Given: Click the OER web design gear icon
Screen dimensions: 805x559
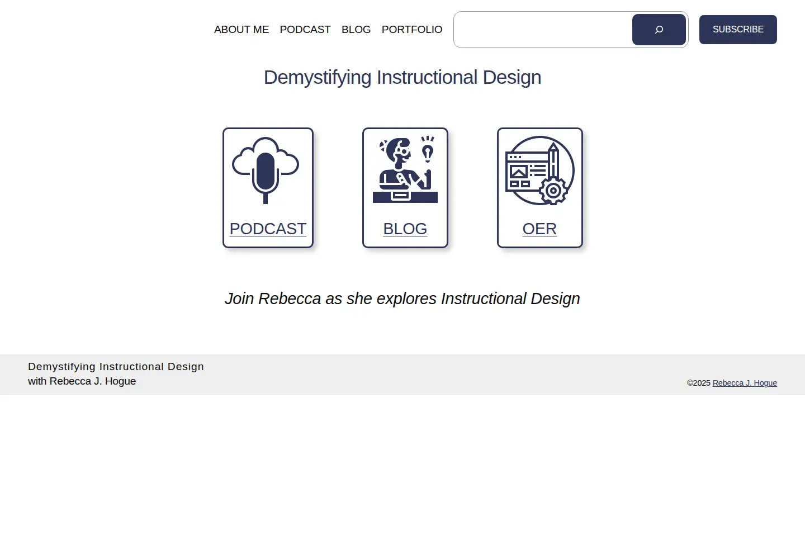Looking at the screenshot, I should point(540,170).
